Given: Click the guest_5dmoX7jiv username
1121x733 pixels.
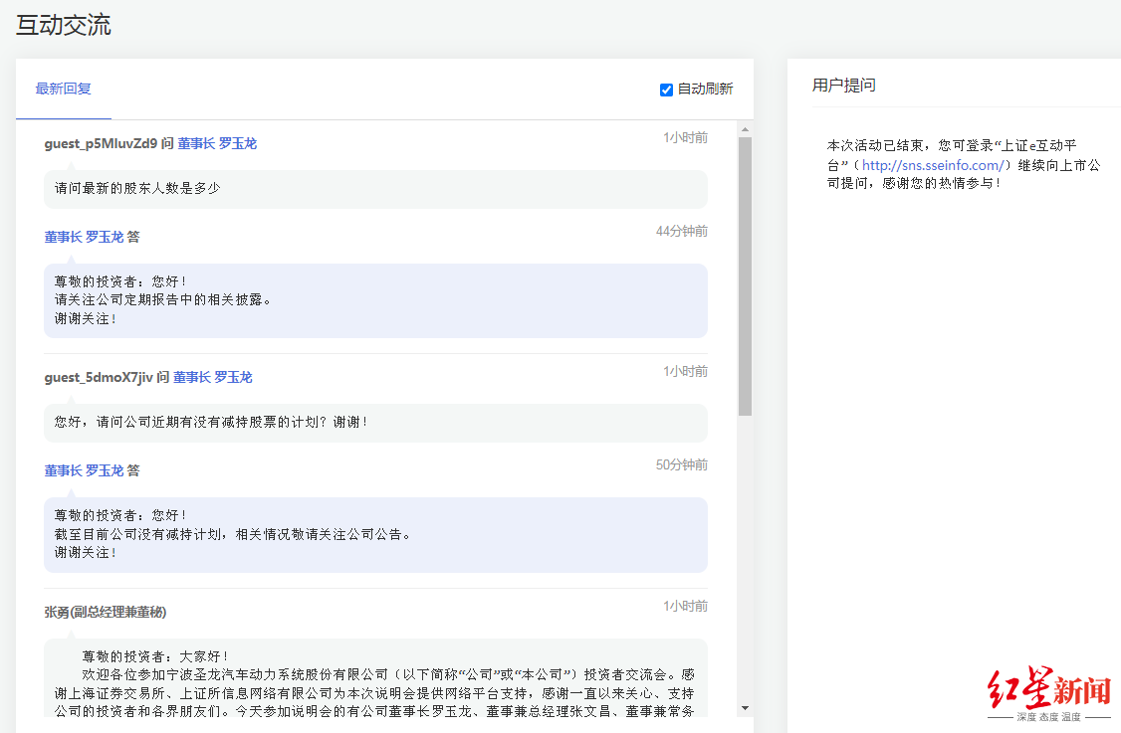Looking at the screenshot, I should [x=98, y=377].
